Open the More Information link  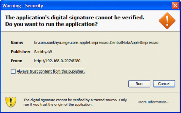(x=154, y=102)
